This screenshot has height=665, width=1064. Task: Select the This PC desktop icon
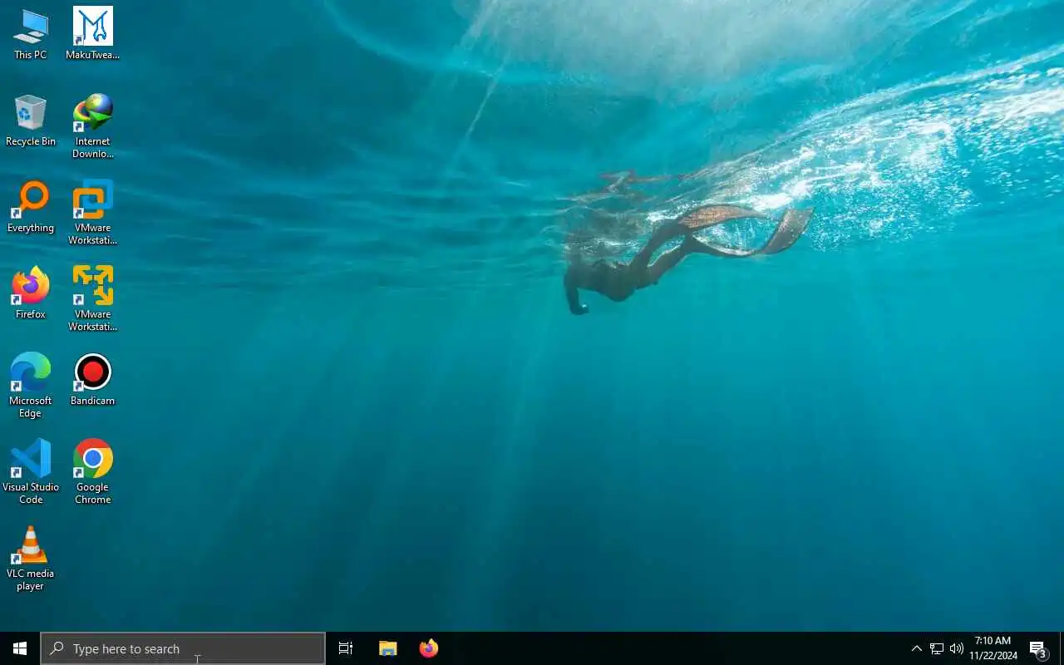[x=31, y=34]
